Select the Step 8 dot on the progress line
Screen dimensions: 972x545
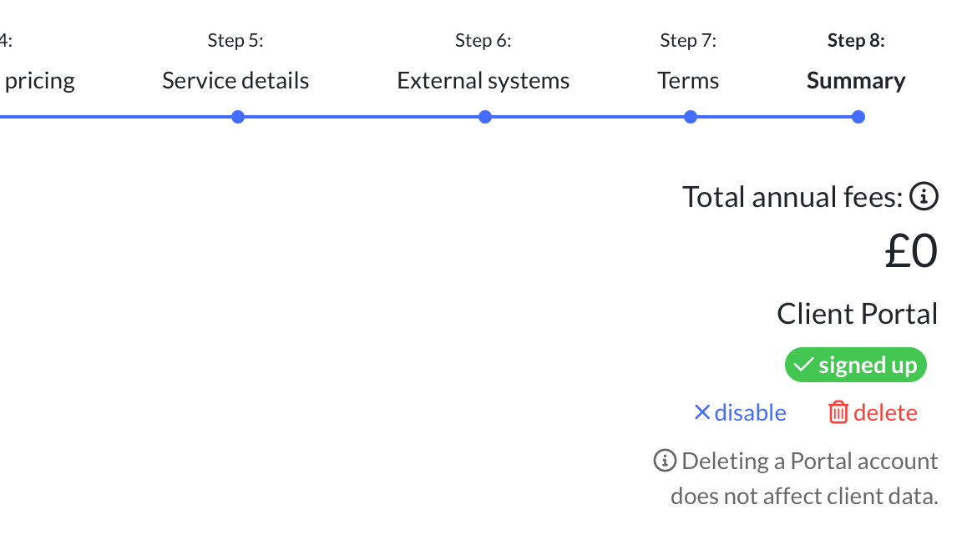pos(858,117)
